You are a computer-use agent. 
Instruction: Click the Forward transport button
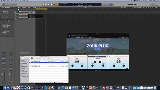tap(46, 4)
